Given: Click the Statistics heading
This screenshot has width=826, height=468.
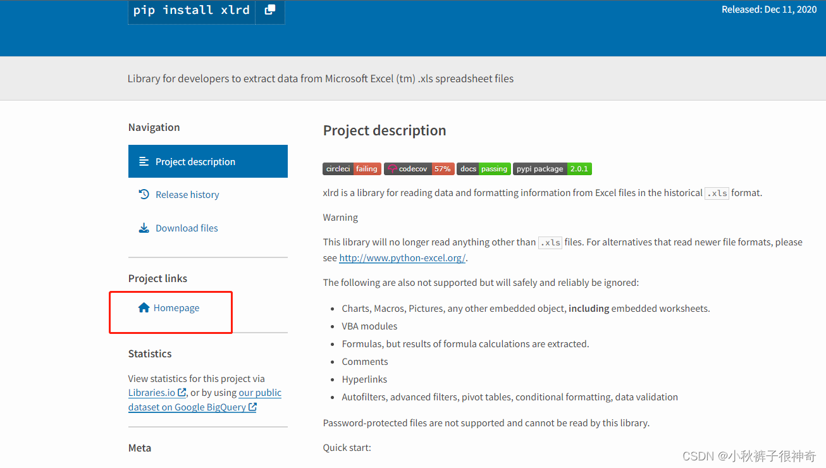Looking at the screenshot, I should click(x=150, y=354).
